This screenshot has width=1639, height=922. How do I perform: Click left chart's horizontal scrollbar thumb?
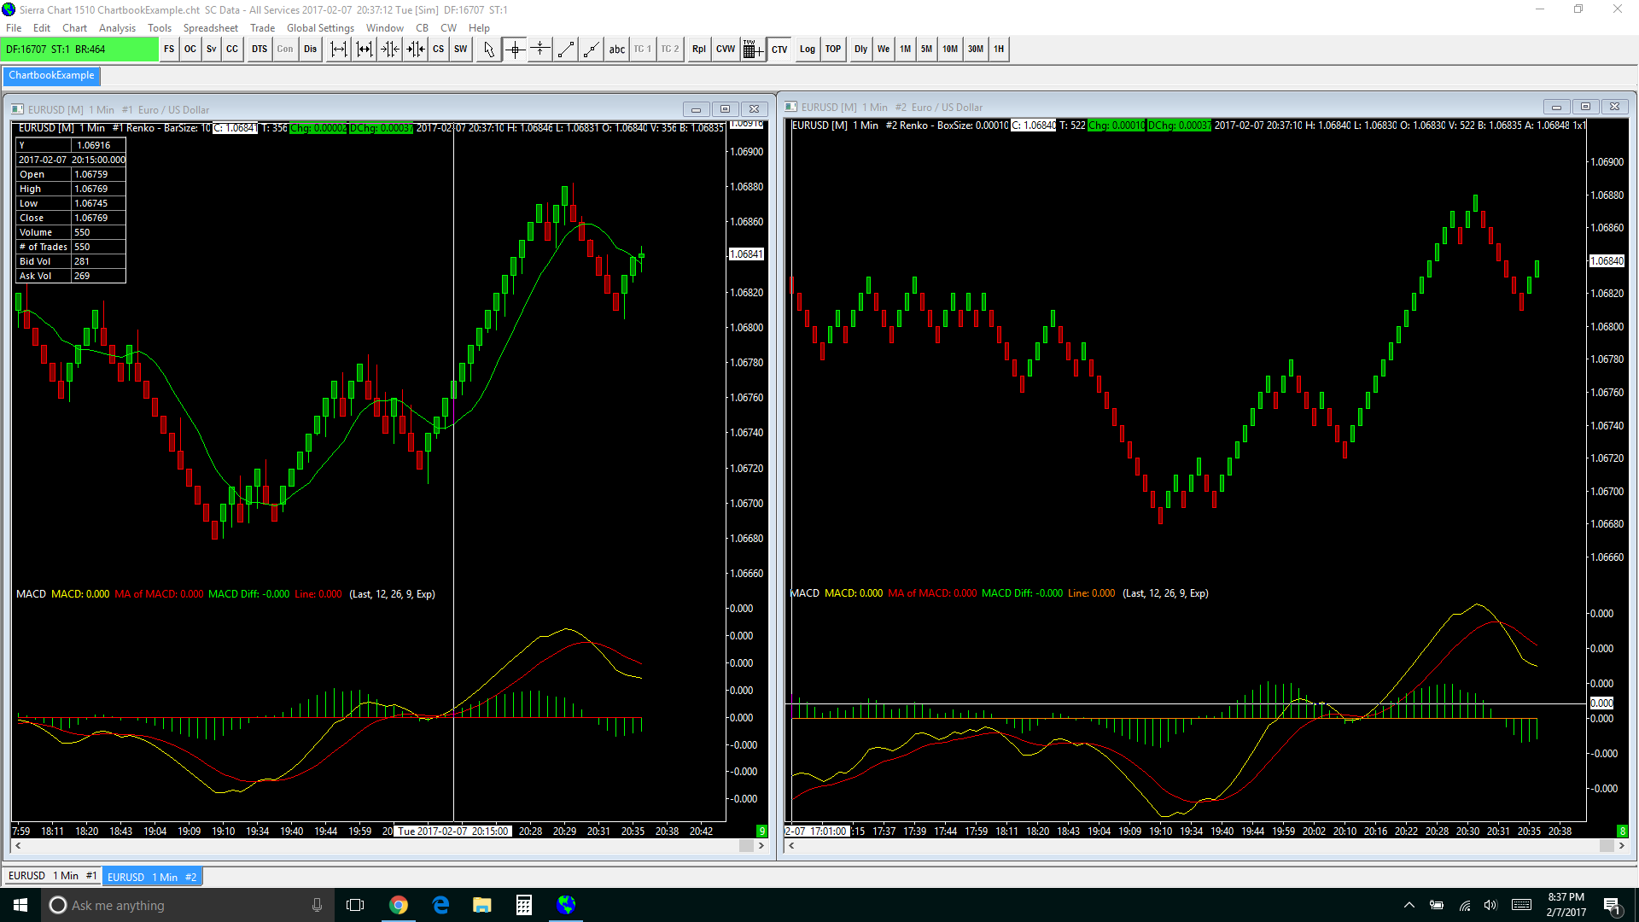[746, 846]
